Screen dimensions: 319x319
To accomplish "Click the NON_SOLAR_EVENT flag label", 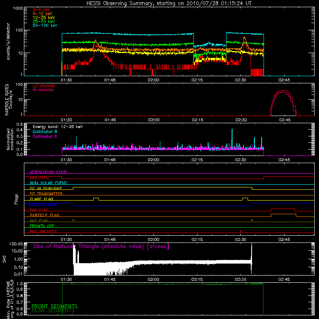I will click(48, 183).
